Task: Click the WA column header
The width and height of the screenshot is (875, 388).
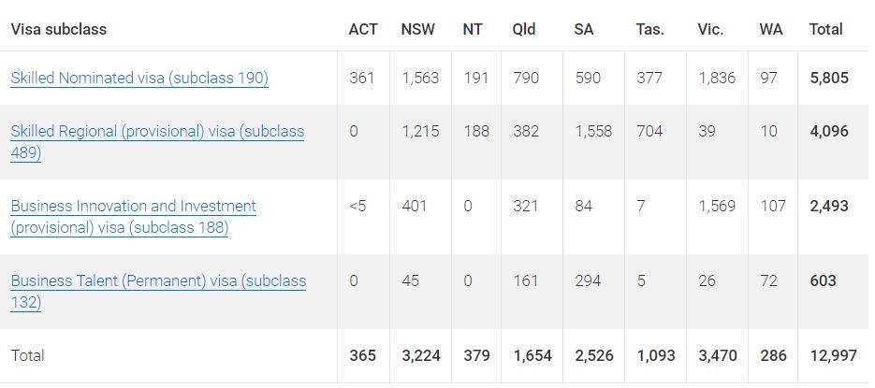Action: [771, 29]
